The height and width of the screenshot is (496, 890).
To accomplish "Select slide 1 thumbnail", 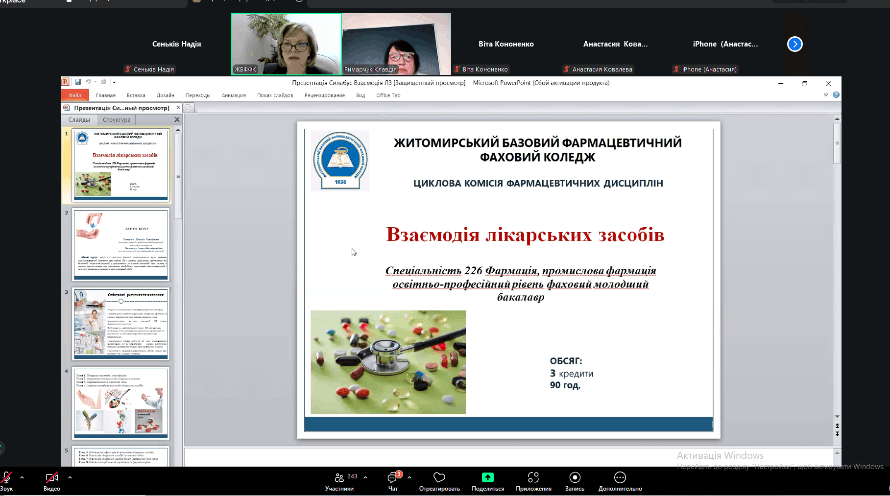I will [120, 165].
